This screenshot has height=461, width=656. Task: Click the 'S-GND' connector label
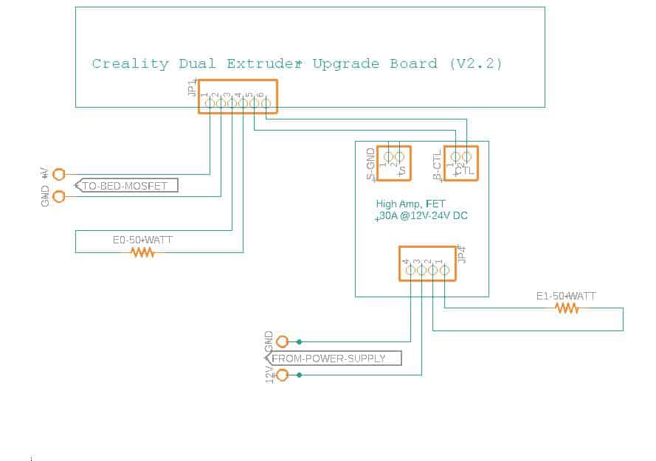point(370,164)
